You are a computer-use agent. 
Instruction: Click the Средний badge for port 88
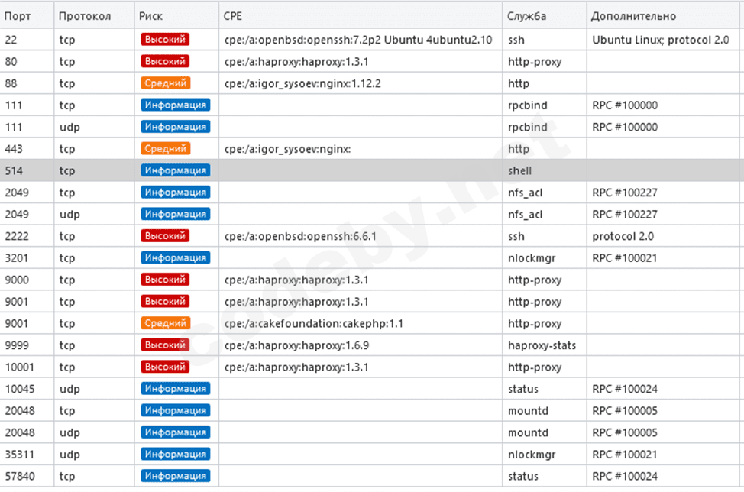[165, 83]
